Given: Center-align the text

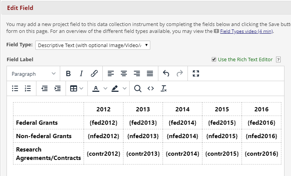Looking at the screenshot, I should 123,73.
